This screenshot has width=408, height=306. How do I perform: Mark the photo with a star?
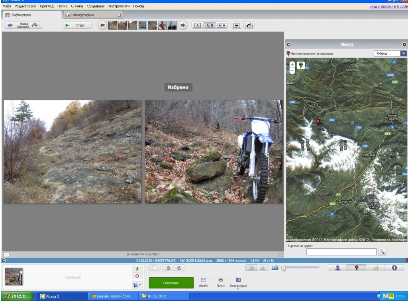pos(155,268)
